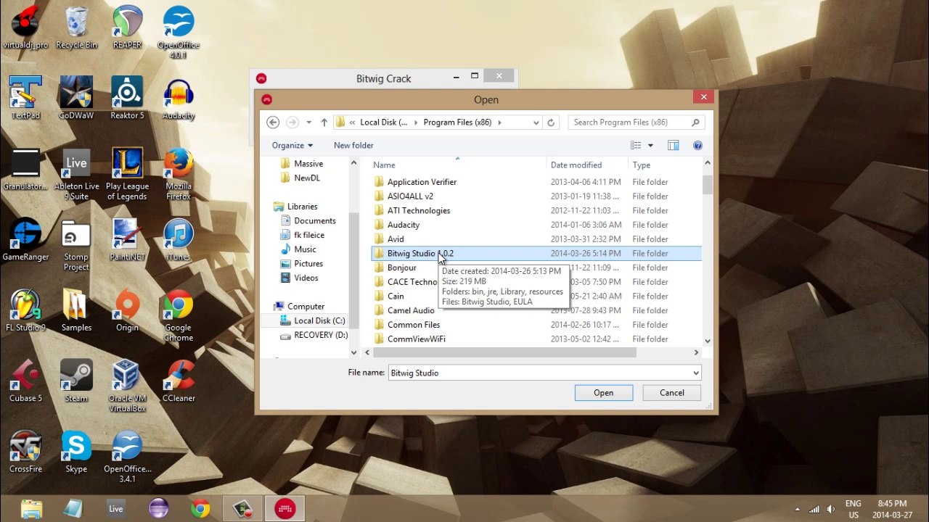The image size is (929, 522).
Task: Switch to Chrome on the taskbar
Action: click(200, 509)
